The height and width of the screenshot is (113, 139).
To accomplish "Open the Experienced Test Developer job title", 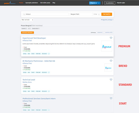I will (34, 38).
